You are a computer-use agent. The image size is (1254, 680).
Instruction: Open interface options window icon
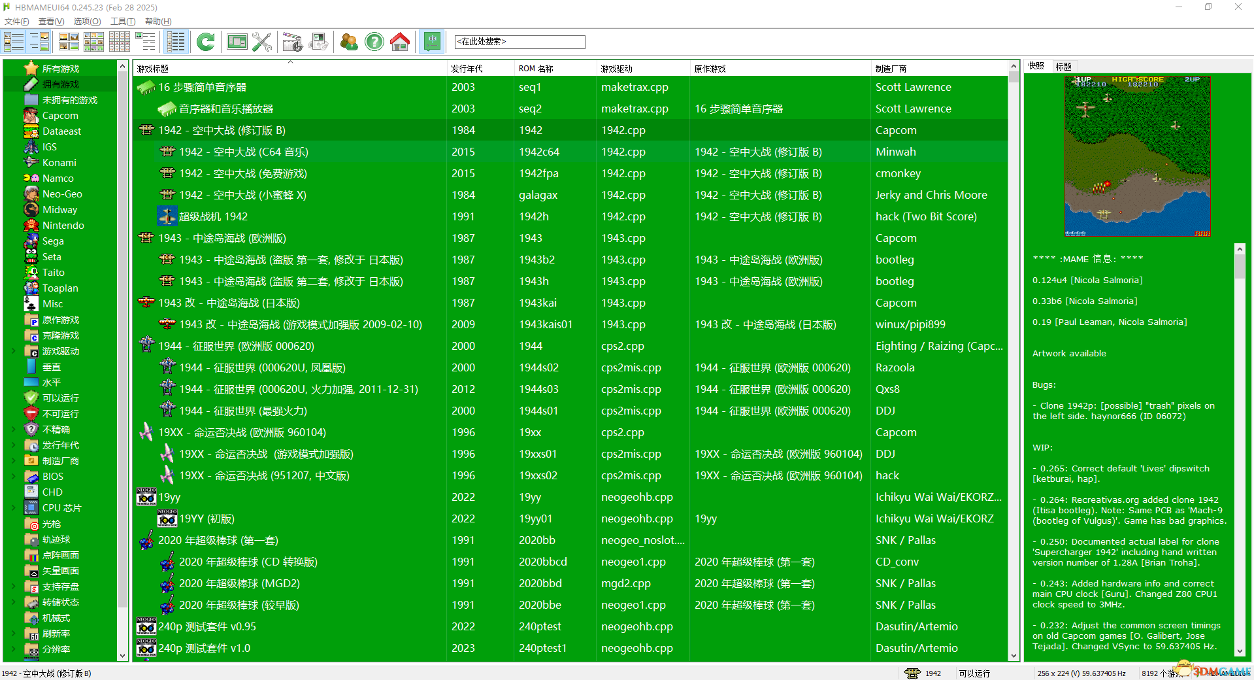(x=237, y=42)
